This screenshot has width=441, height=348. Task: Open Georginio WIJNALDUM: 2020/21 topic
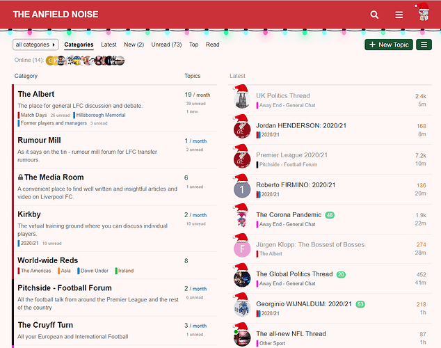[304, 304]
